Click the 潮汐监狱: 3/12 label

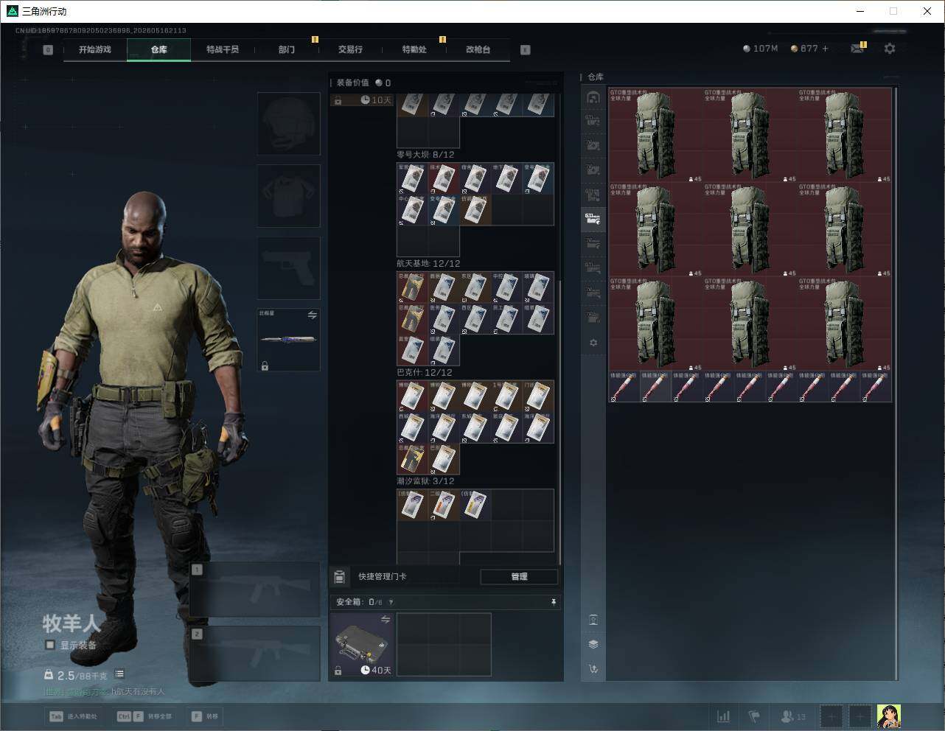coord(425,482)
